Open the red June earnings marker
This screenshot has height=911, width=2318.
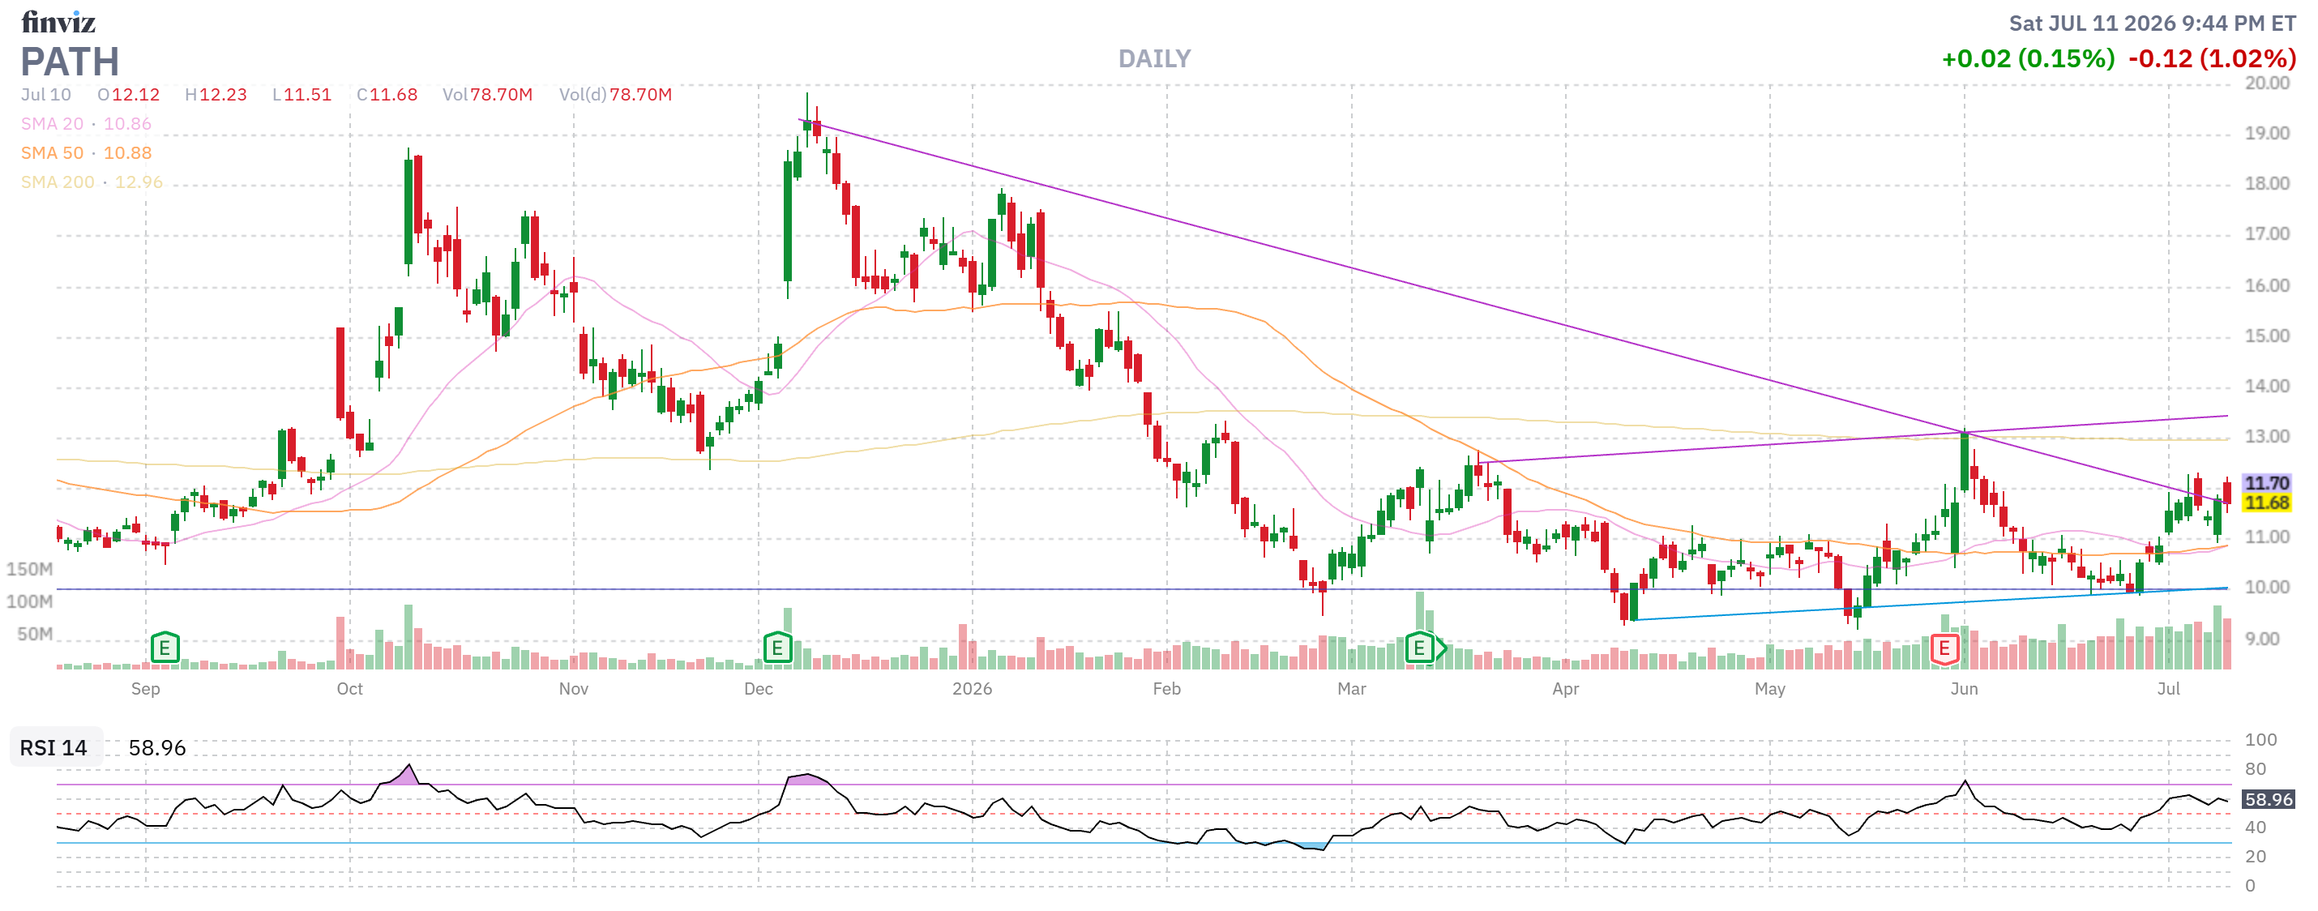coord(1944,648)
